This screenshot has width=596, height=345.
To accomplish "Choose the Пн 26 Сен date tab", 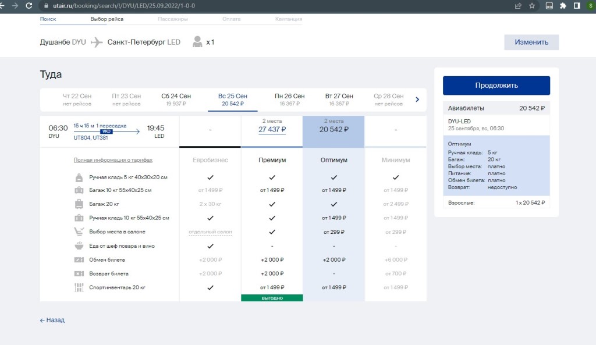I will pos(289,99).
